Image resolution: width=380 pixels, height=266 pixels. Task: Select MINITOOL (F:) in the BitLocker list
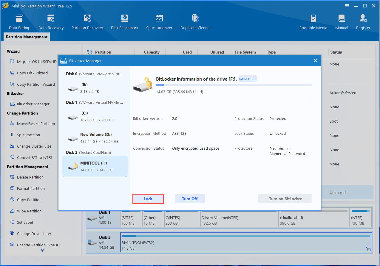pos(95,166)
